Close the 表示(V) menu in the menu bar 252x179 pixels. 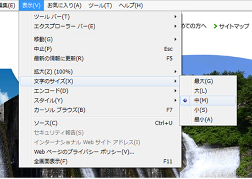tap(31, 5)
